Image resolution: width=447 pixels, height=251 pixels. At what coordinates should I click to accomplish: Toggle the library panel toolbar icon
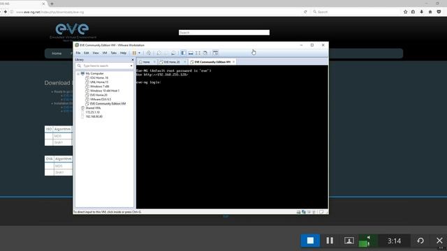[x=183, y=53]
